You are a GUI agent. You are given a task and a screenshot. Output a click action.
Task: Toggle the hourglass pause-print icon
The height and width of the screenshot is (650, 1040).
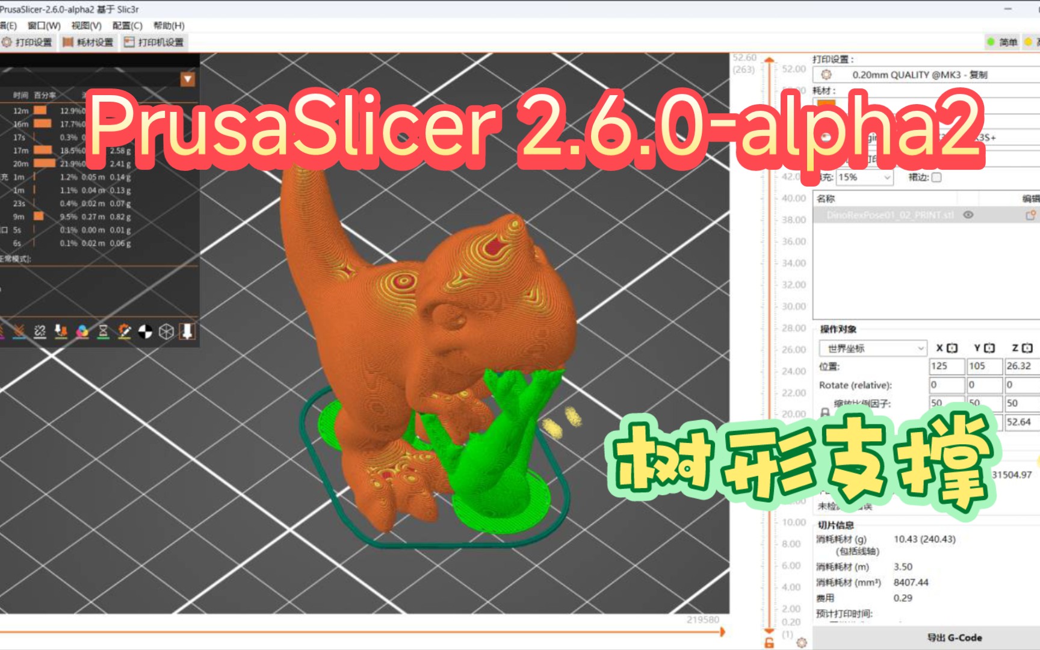[104, 331]
